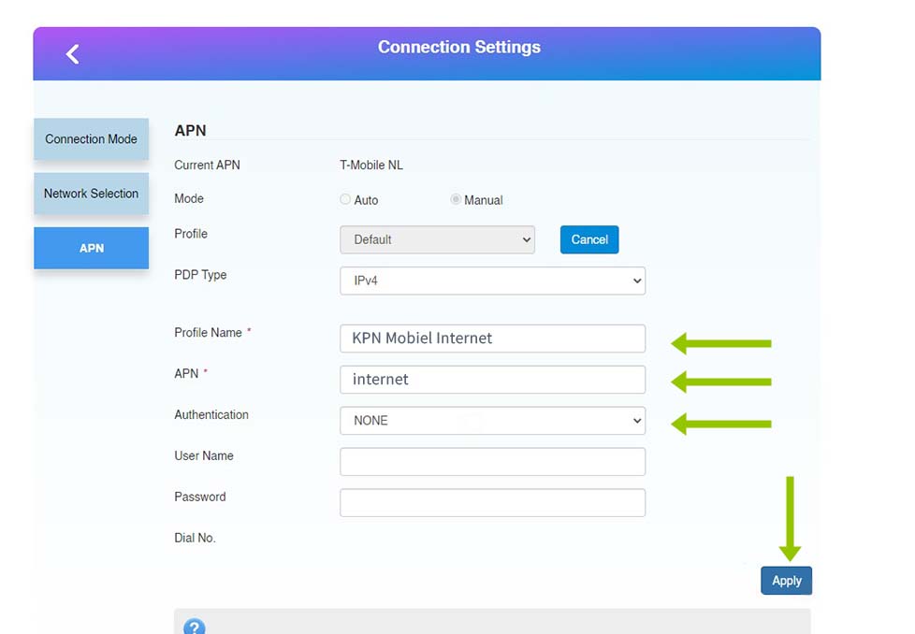Open the Network Selection tab
Viewport: 915px width, 634px height.
(91, 194)
